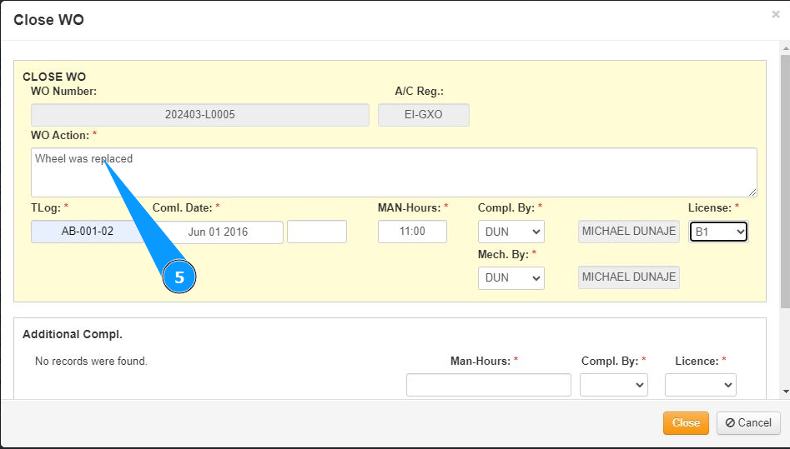Click the Coml. Date field Jun 01 2016
Viewport: 790px width, 449px height.
pos(218,232)
